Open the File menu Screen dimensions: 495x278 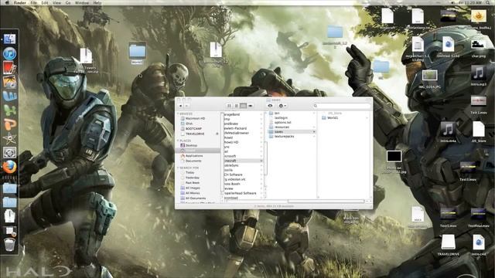(33, 2)
